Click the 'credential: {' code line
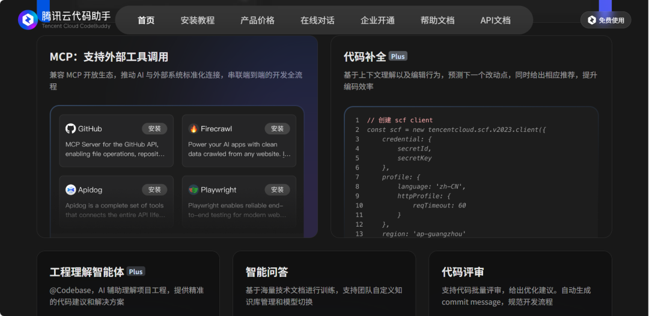Screen dimensions: 649x316 pos(407,139)
